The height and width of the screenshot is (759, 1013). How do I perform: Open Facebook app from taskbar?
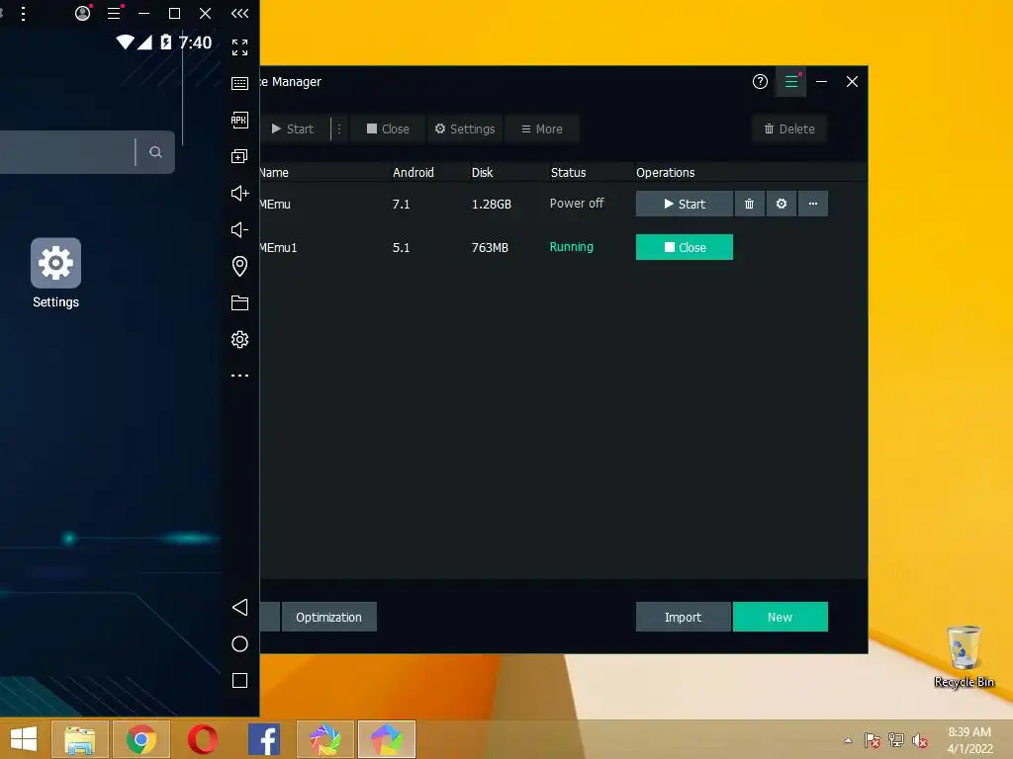point(263,739)
